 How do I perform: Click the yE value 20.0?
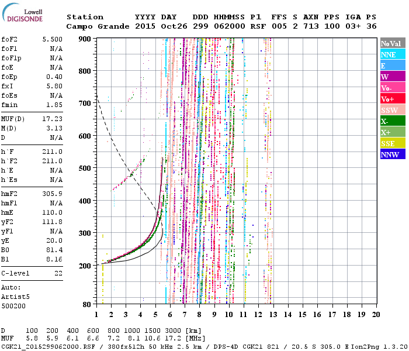[x=54, y=240]
